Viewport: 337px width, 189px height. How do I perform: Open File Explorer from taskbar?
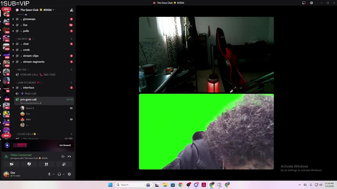pos(165,185)
